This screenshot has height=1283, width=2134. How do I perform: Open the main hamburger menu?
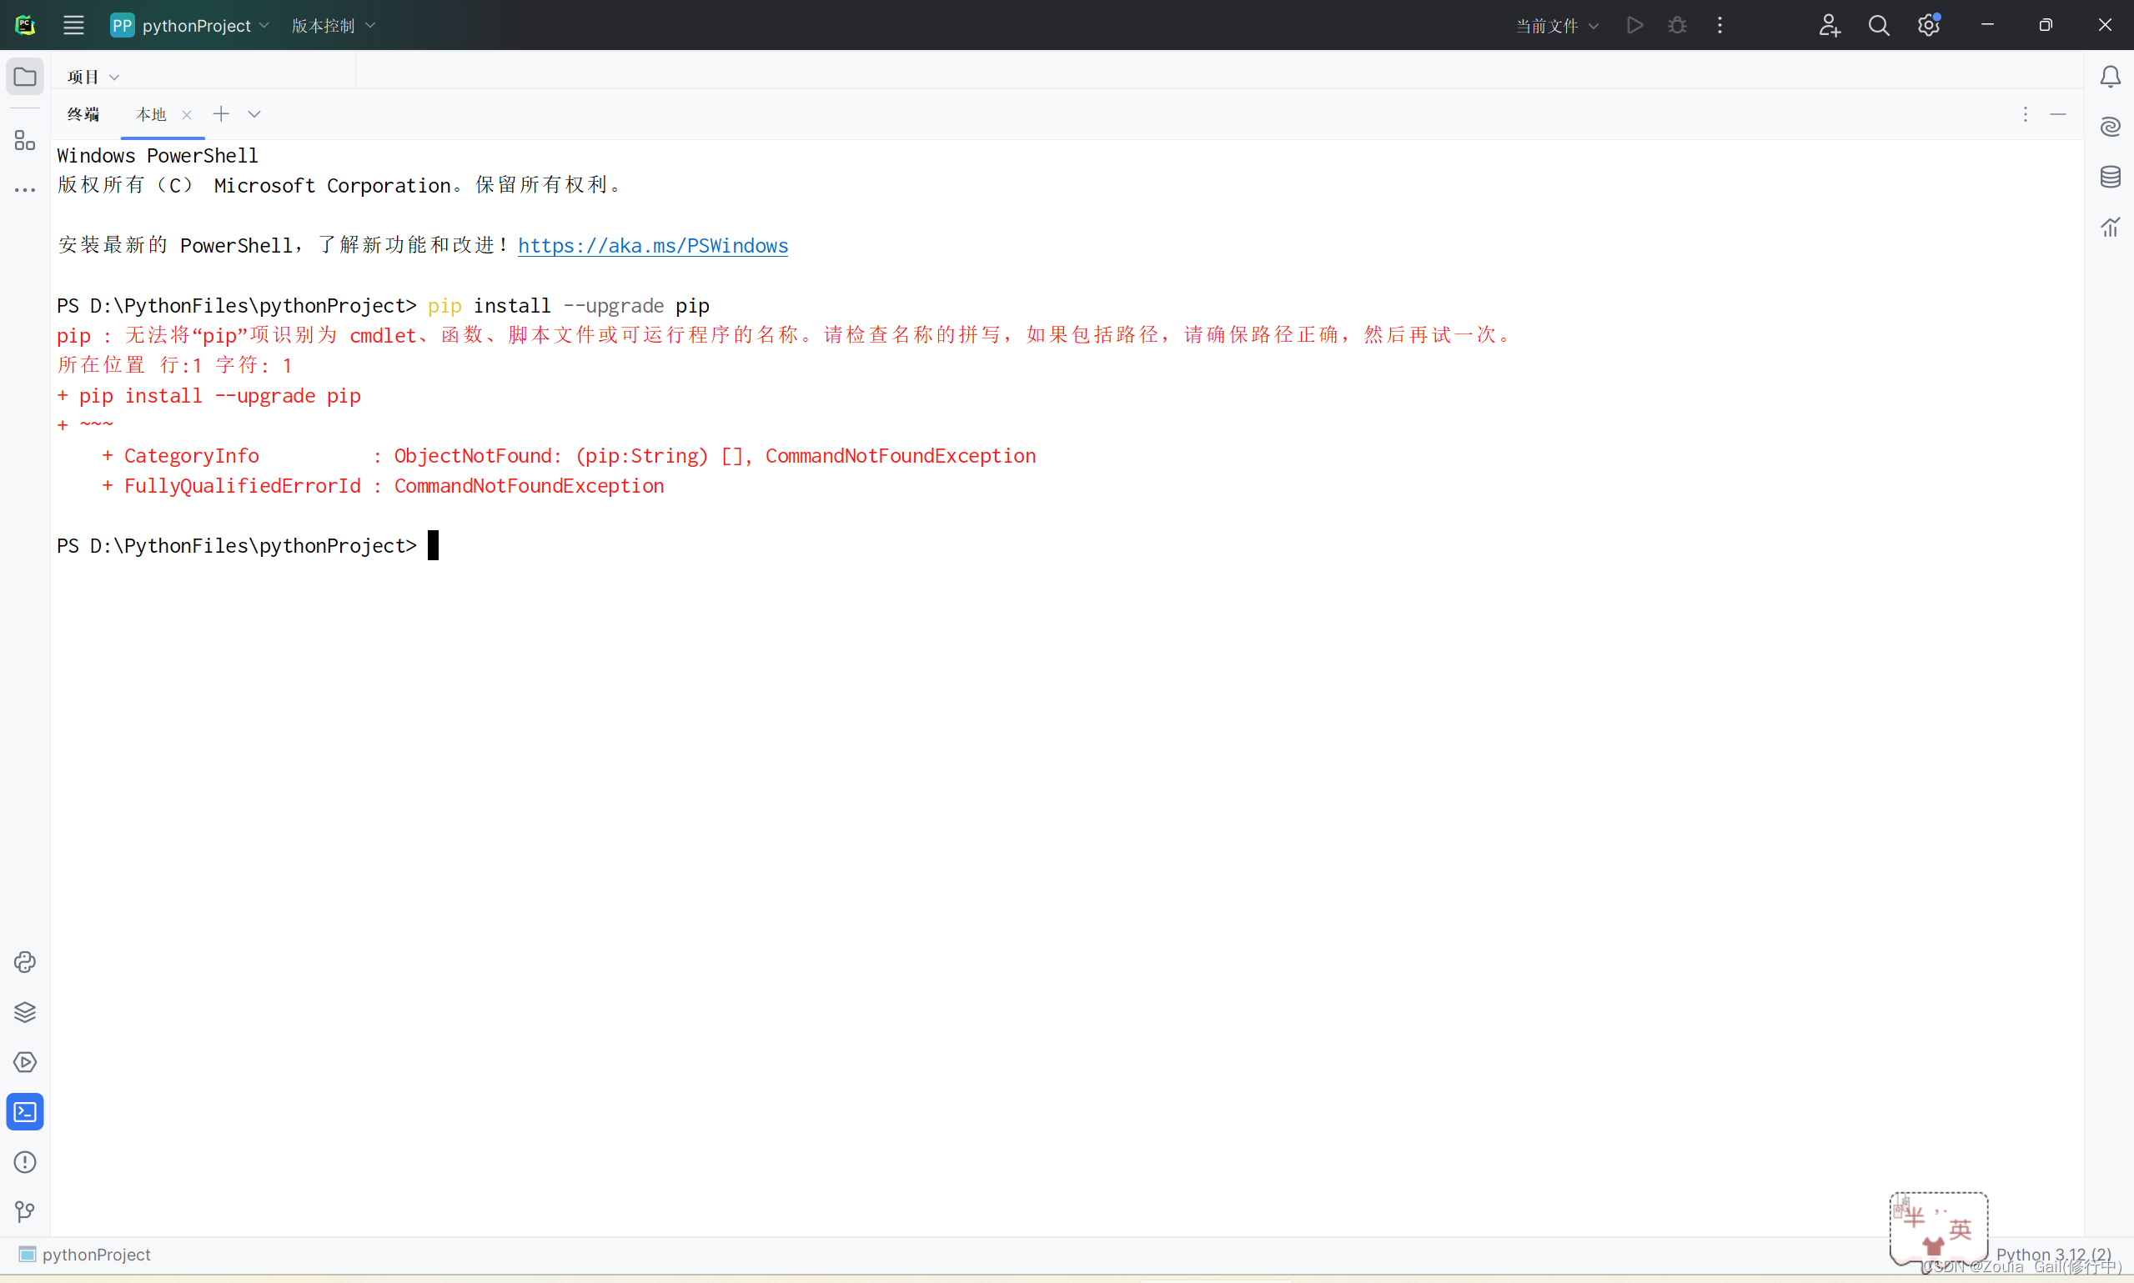[73, 26]
